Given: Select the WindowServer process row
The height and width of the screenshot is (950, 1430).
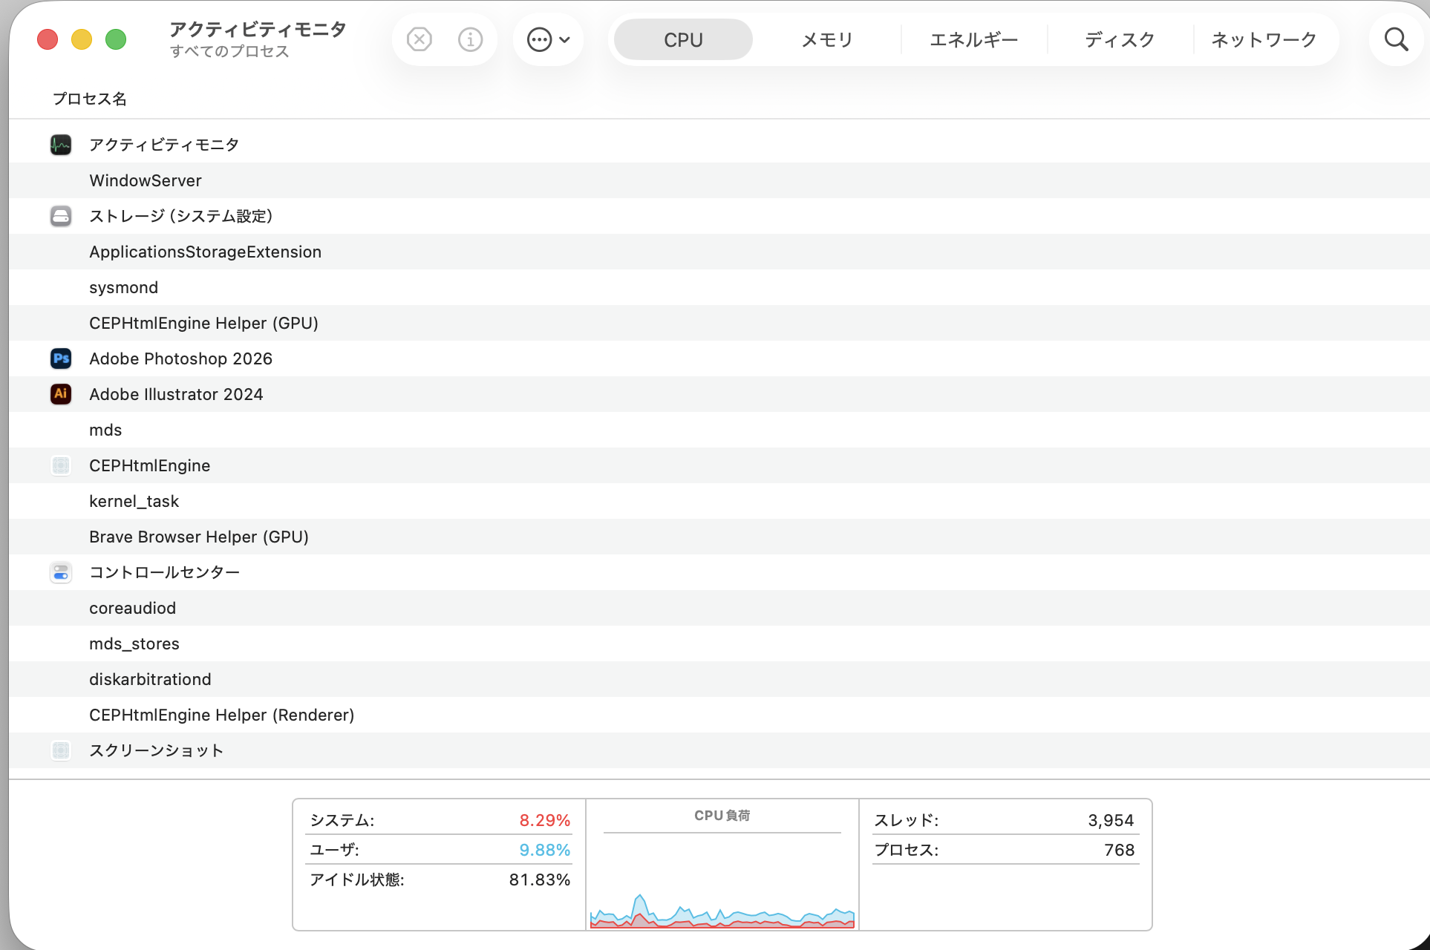Looking at the screenshot, I should pos(146,180).
